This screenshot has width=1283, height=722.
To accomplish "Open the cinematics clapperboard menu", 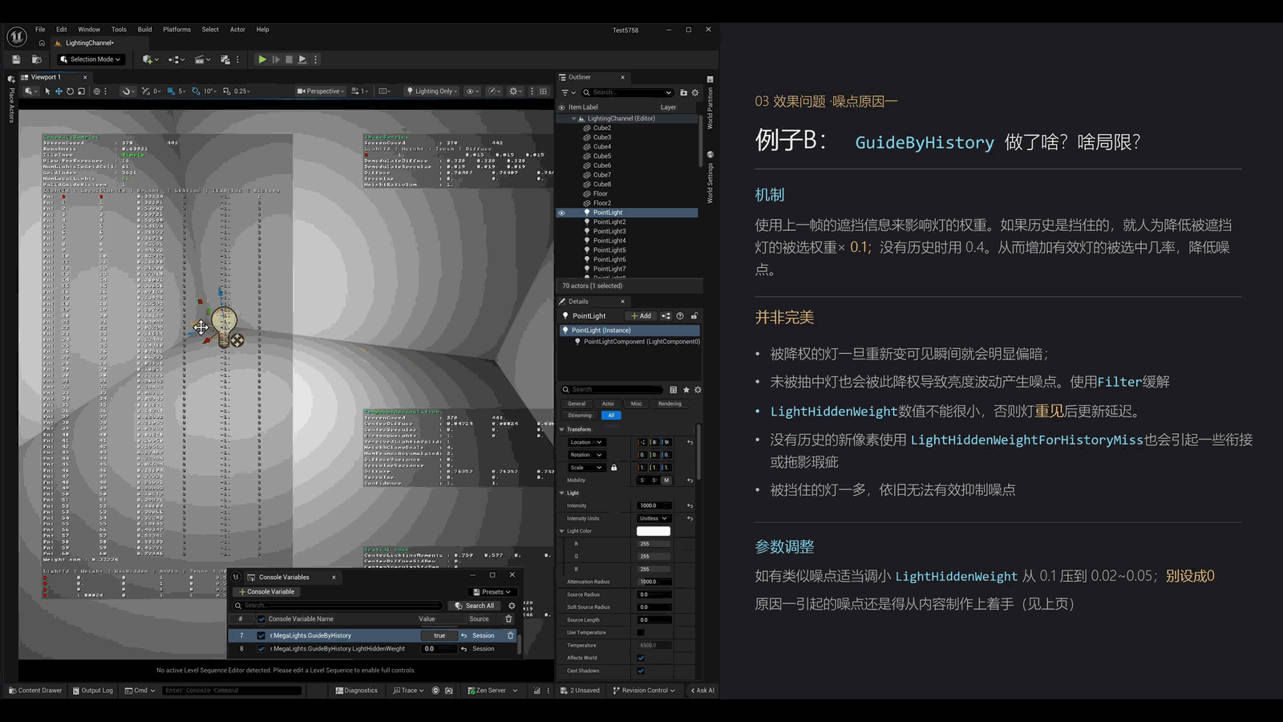I will (203, 59).
